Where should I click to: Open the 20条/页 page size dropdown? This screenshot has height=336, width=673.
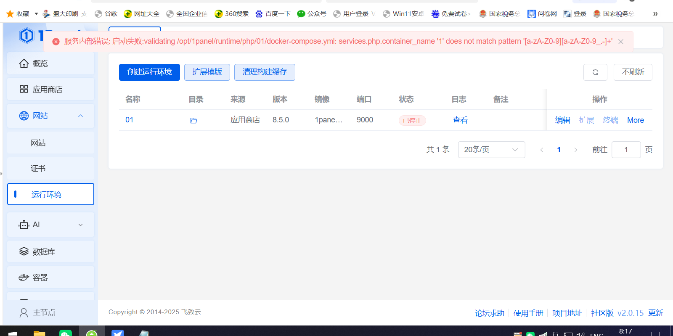tap(491, 150)
